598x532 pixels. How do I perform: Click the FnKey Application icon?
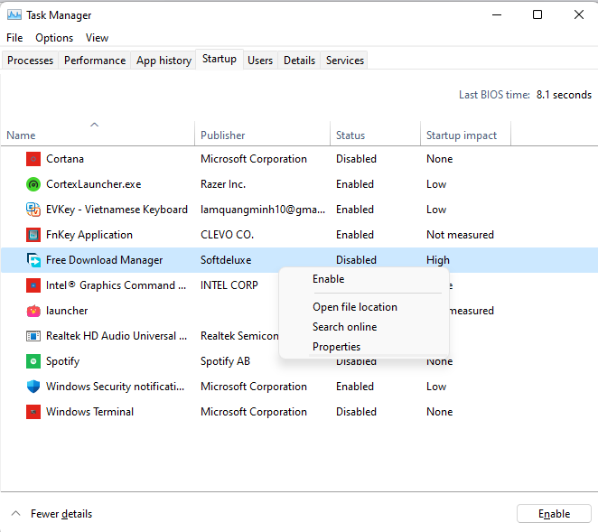click(33, 235)
